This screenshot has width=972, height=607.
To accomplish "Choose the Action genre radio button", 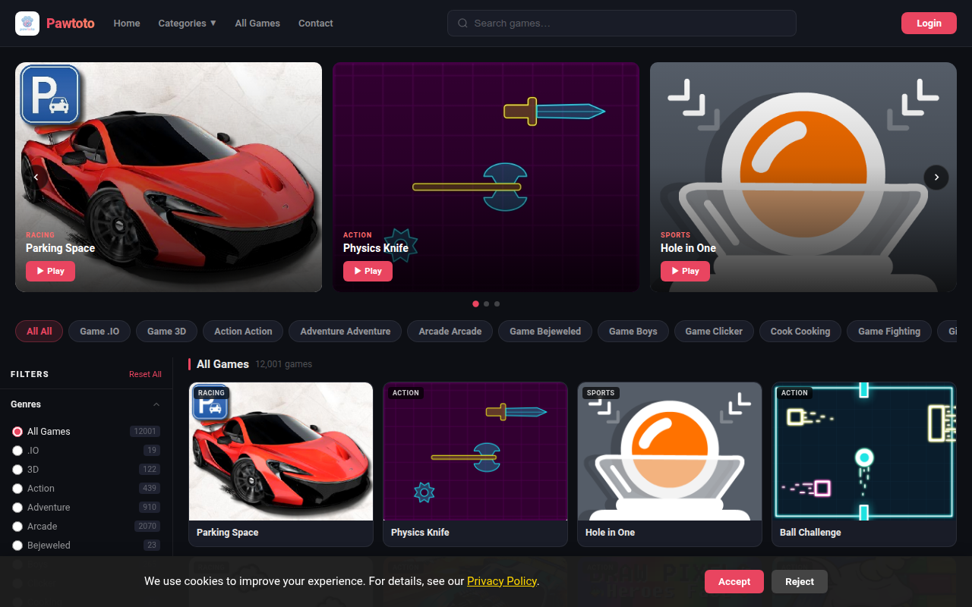I will 17,489.
